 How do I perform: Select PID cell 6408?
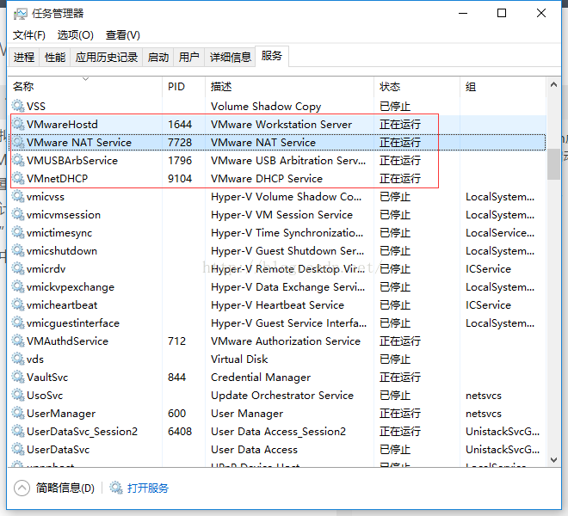[180, 432]
